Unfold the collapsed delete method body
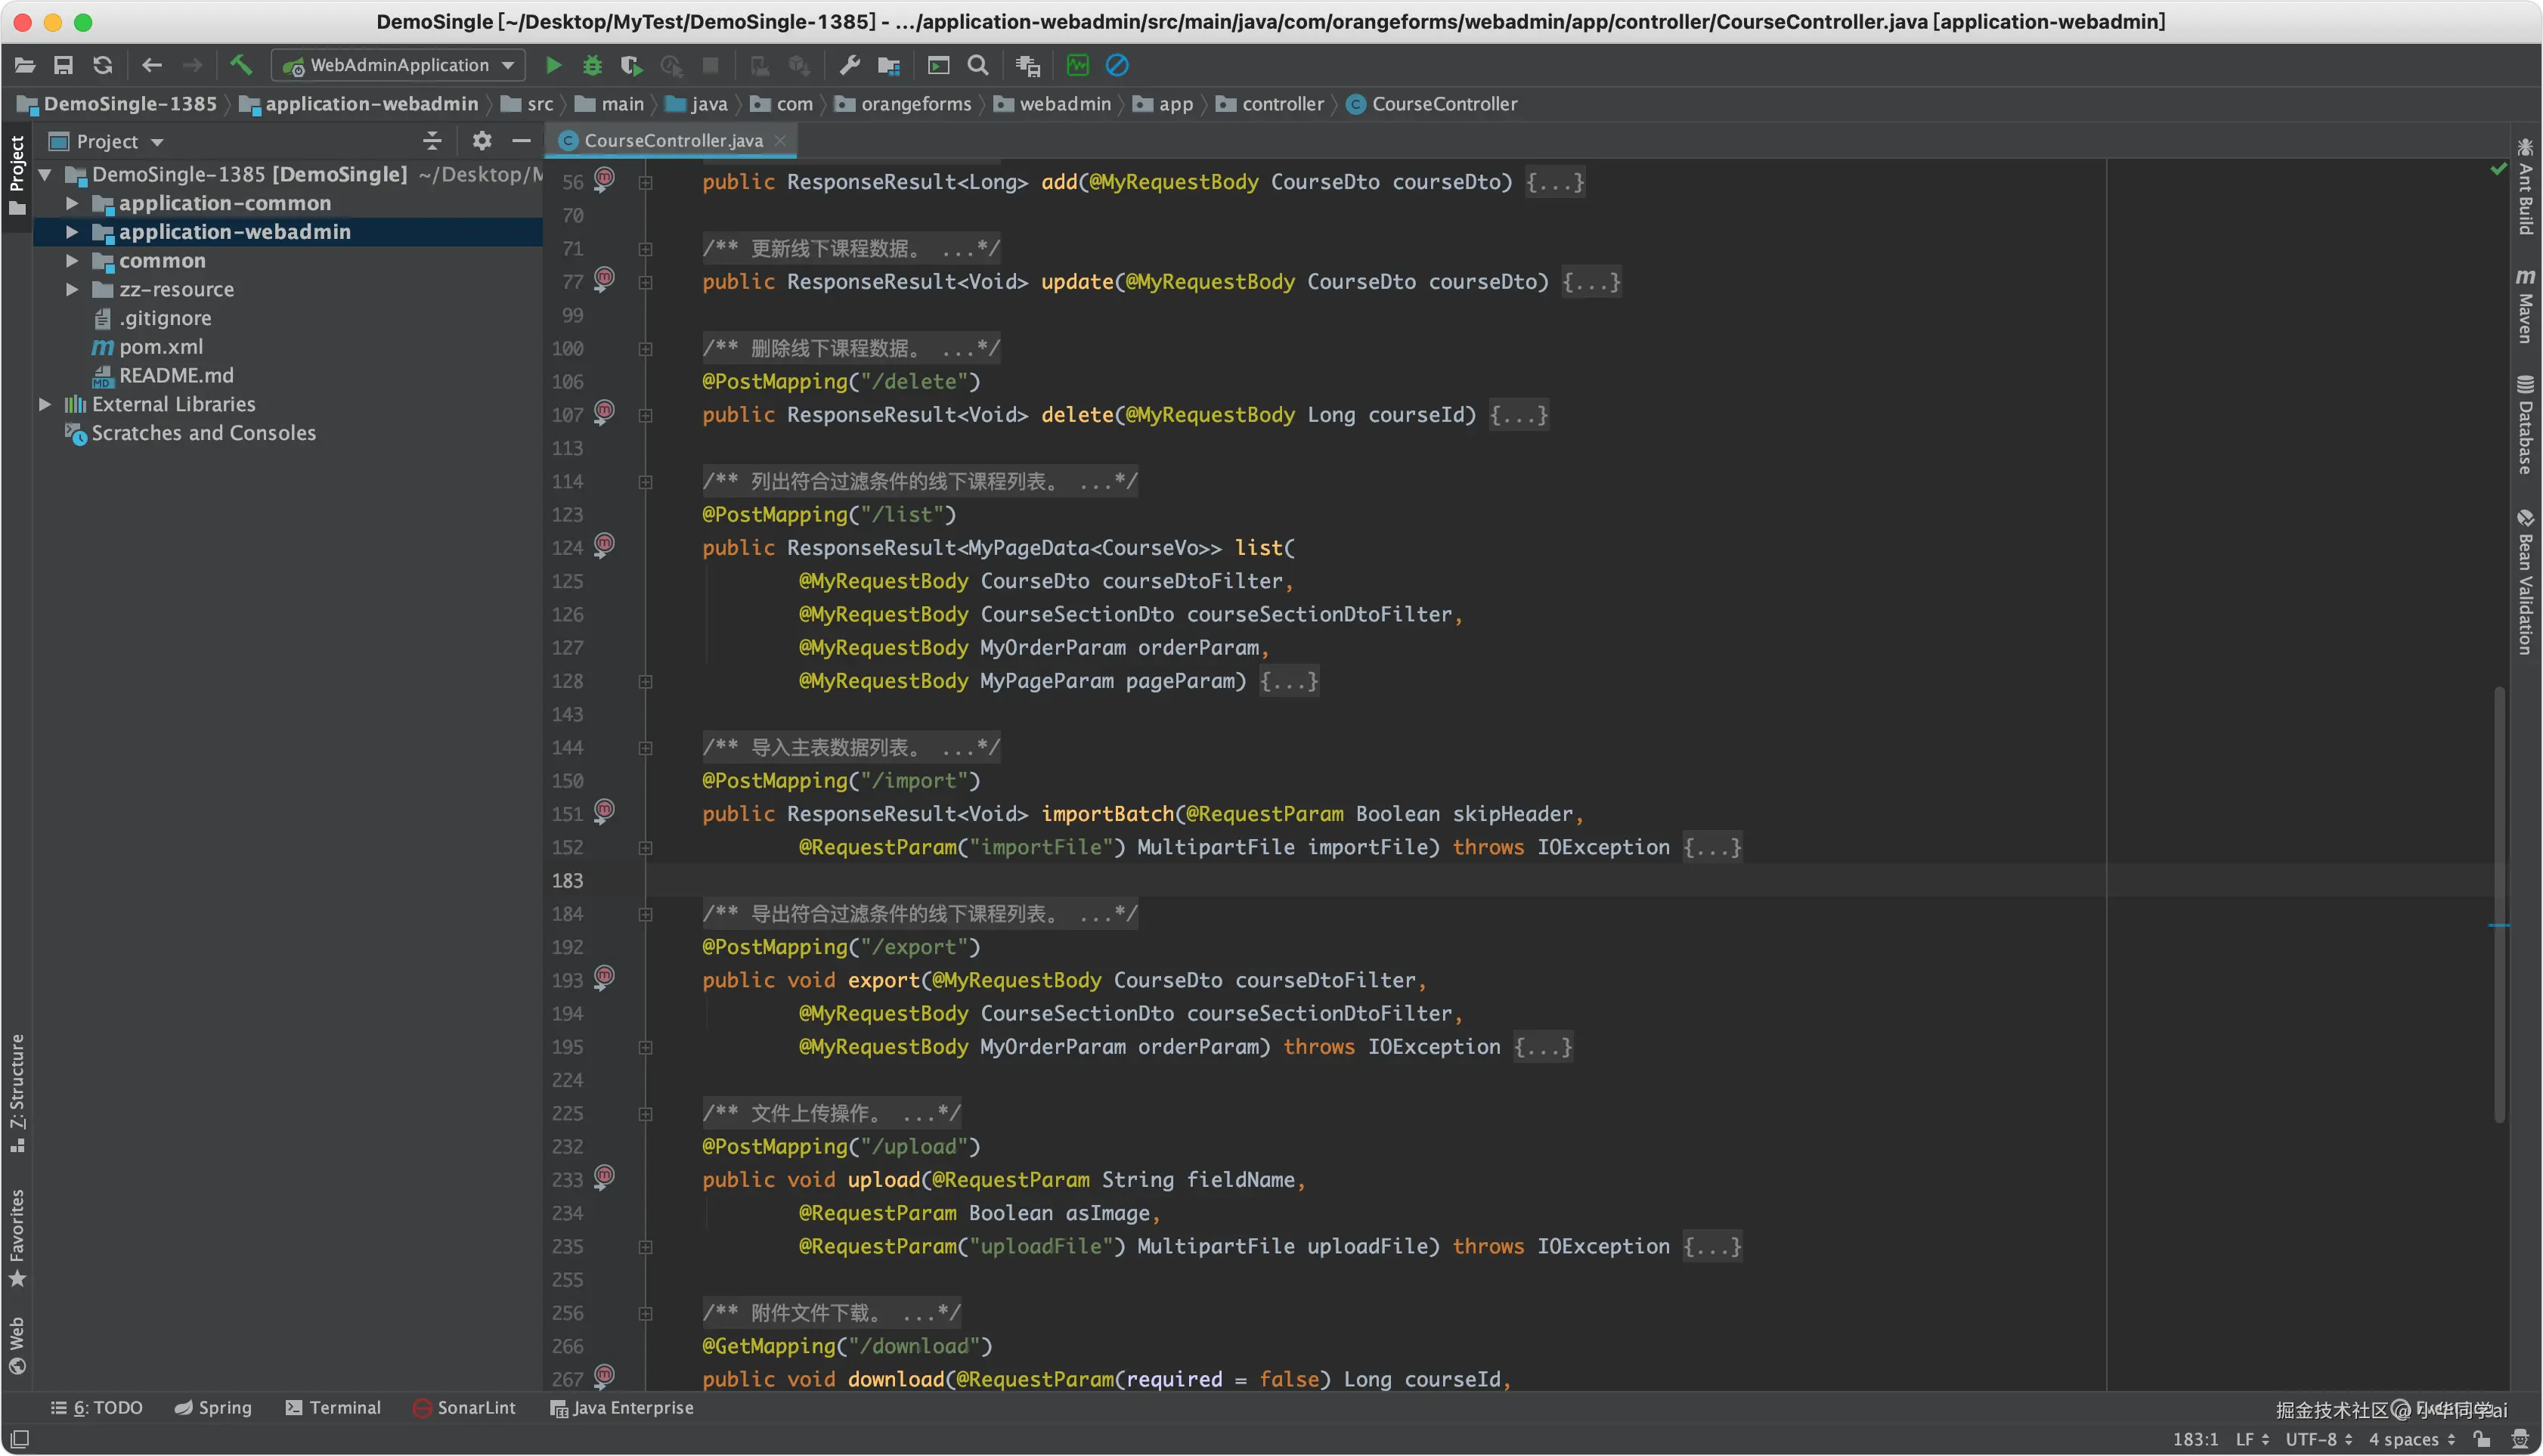This screenshot has height=1456, width=2543. [1518, 415]
